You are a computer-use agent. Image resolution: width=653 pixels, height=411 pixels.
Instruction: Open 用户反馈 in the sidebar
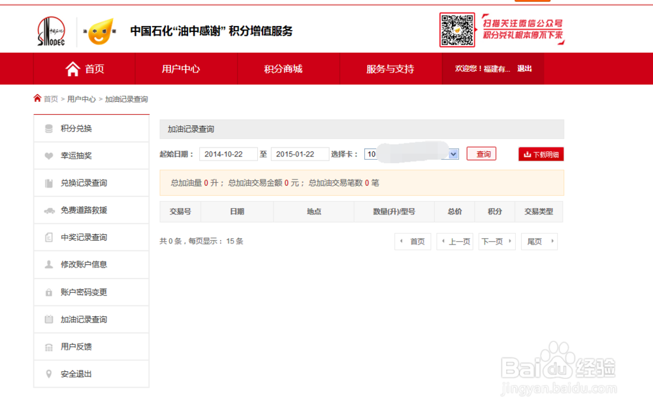[x=91, y=346]
